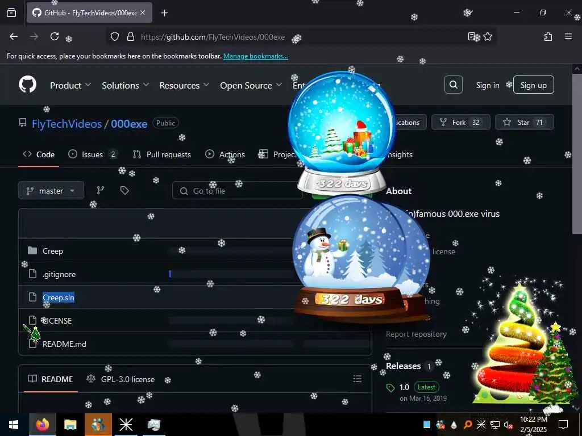582x436 pixels.
Task: Click the network tray icon
Action: point(495,425)
